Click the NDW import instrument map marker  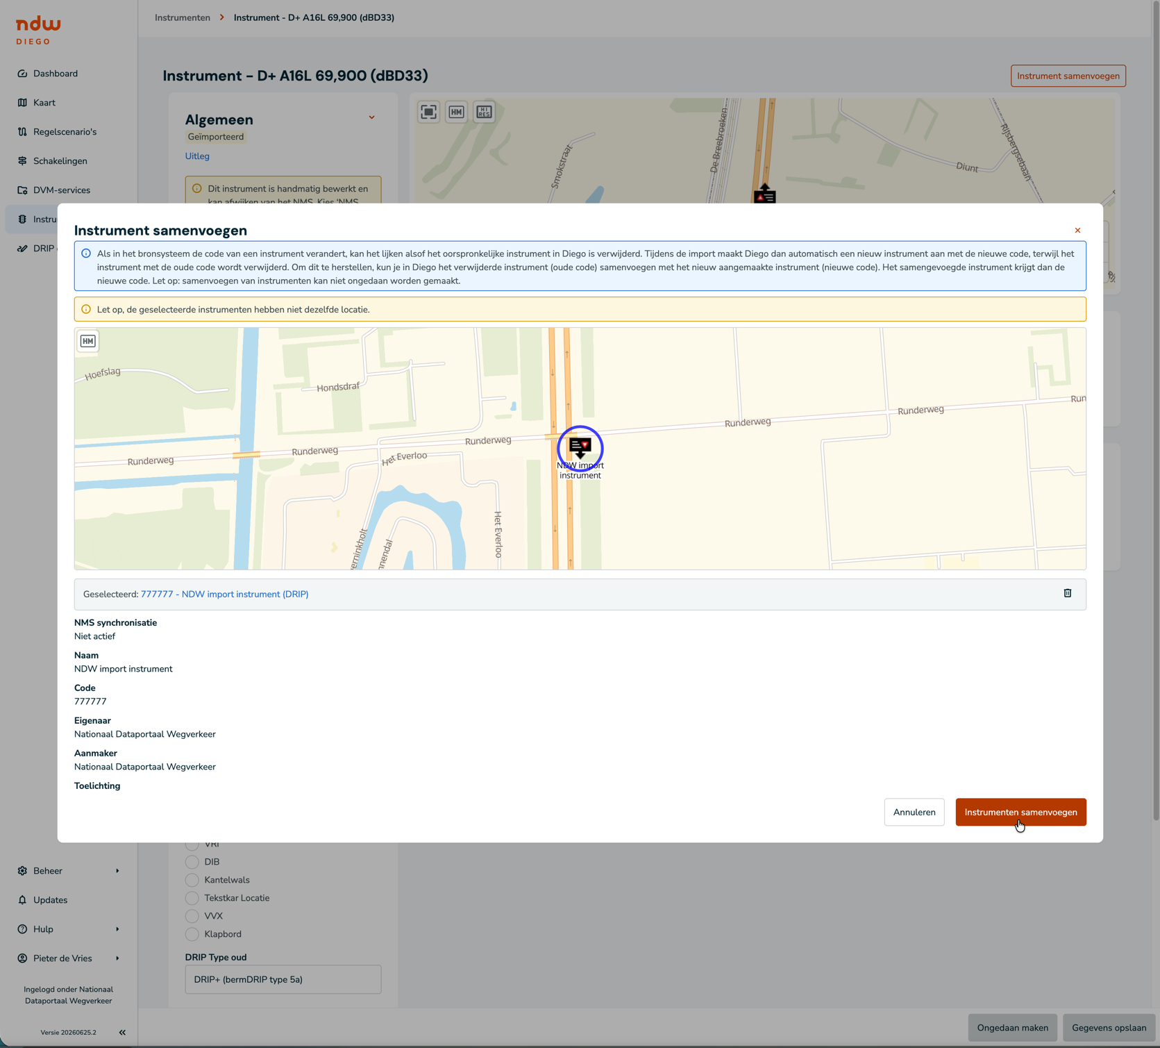pyautogui.click(x=580, y=447)
